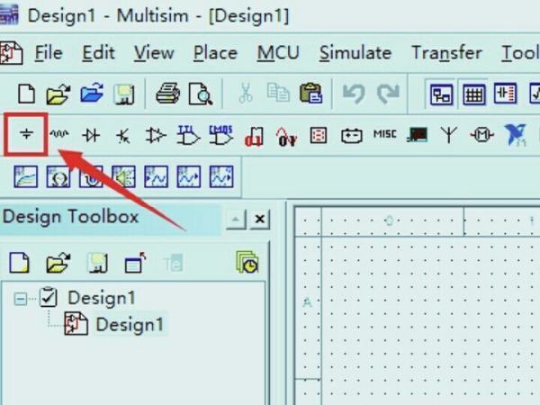Select the Design1 schematic tree item
This screenshot has height=405, width=540.
pyautogui.click(x=129, y=324)
